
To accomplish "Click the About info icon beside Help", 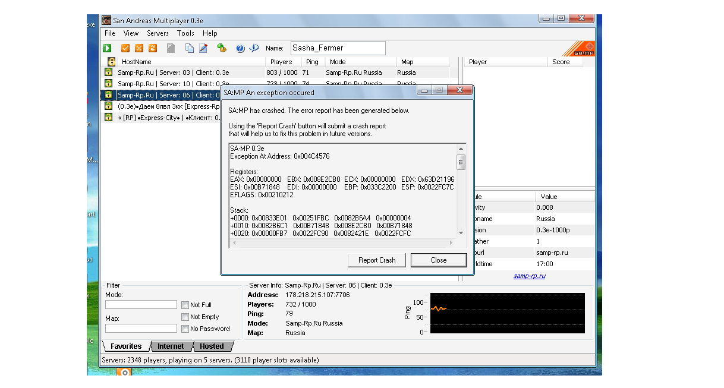I will pyautogui.click(x=254, y=48).
